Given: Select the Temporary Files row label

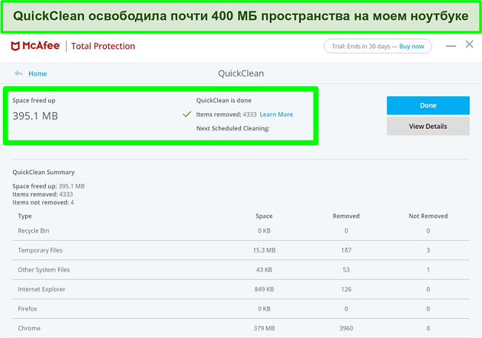Looking at the screenshot, I should 40,250.
